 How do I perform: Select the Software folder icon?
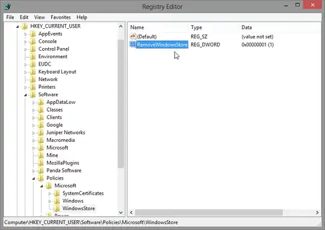pyautogui.click(x=32, y=94)
